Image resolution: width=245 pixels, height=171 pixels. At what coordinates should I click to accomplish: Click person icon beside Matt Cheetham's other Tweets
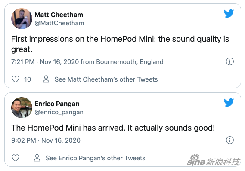tap(46, 79)
